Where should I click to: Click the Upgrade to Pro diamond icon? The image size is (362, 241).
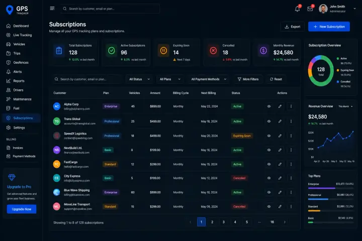(12, 177)
